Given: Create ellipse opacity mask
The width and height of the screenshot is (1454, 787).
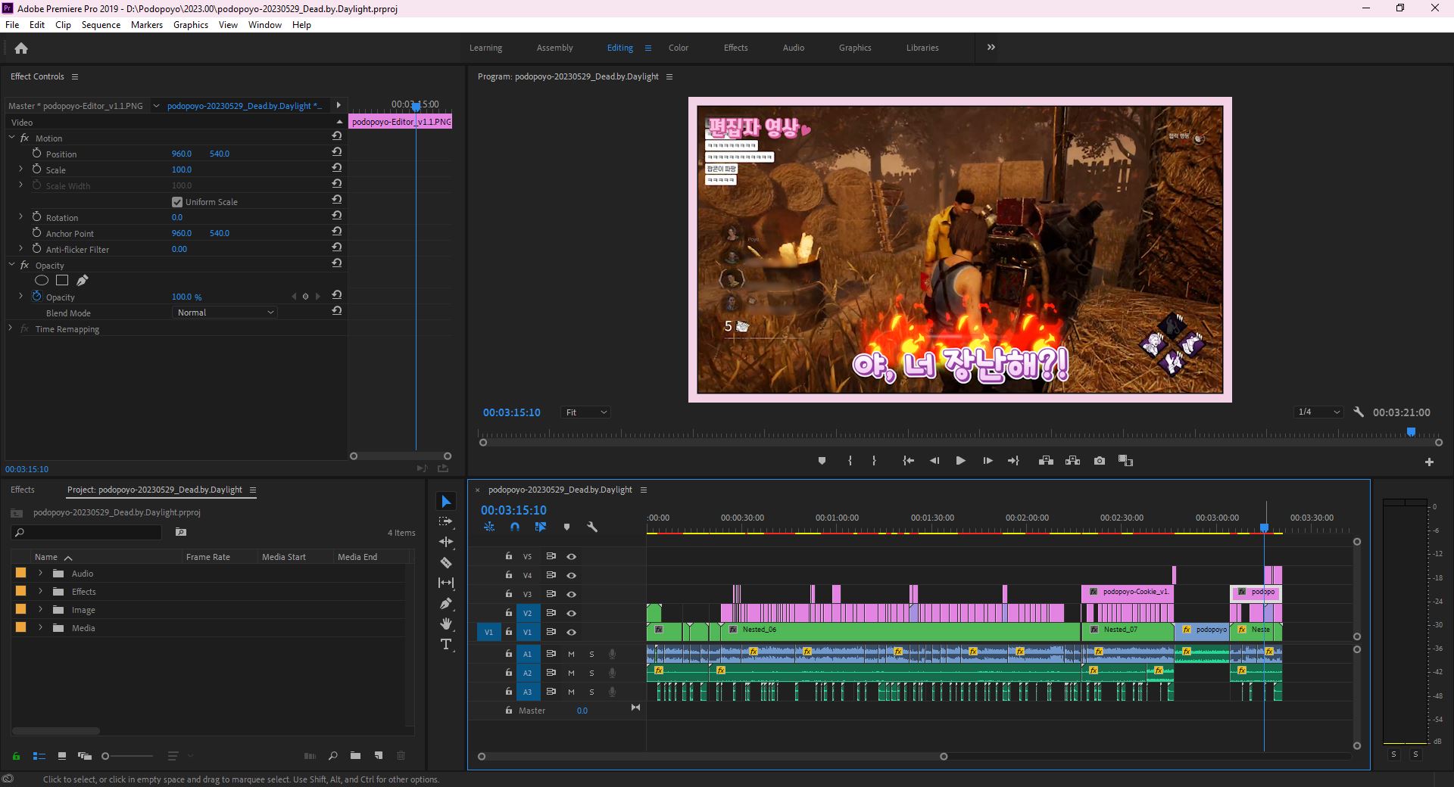Looking at the screenshot, I should point(42,280).
